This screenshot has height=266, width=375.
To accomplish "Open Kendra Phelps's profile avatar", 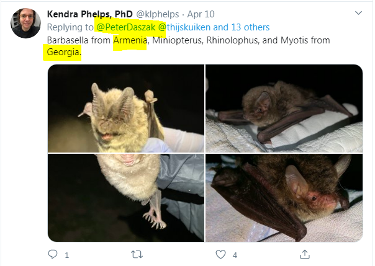I will point(25,23).
